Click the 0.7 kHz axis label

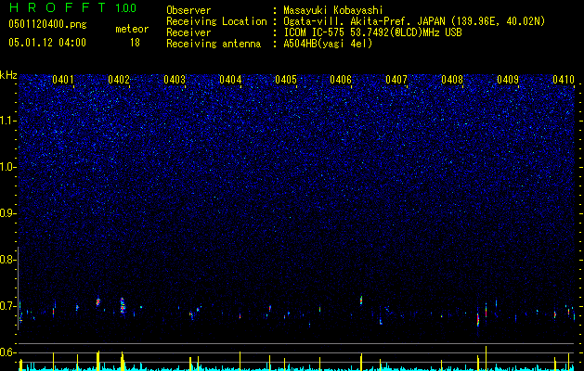(7, 306)
